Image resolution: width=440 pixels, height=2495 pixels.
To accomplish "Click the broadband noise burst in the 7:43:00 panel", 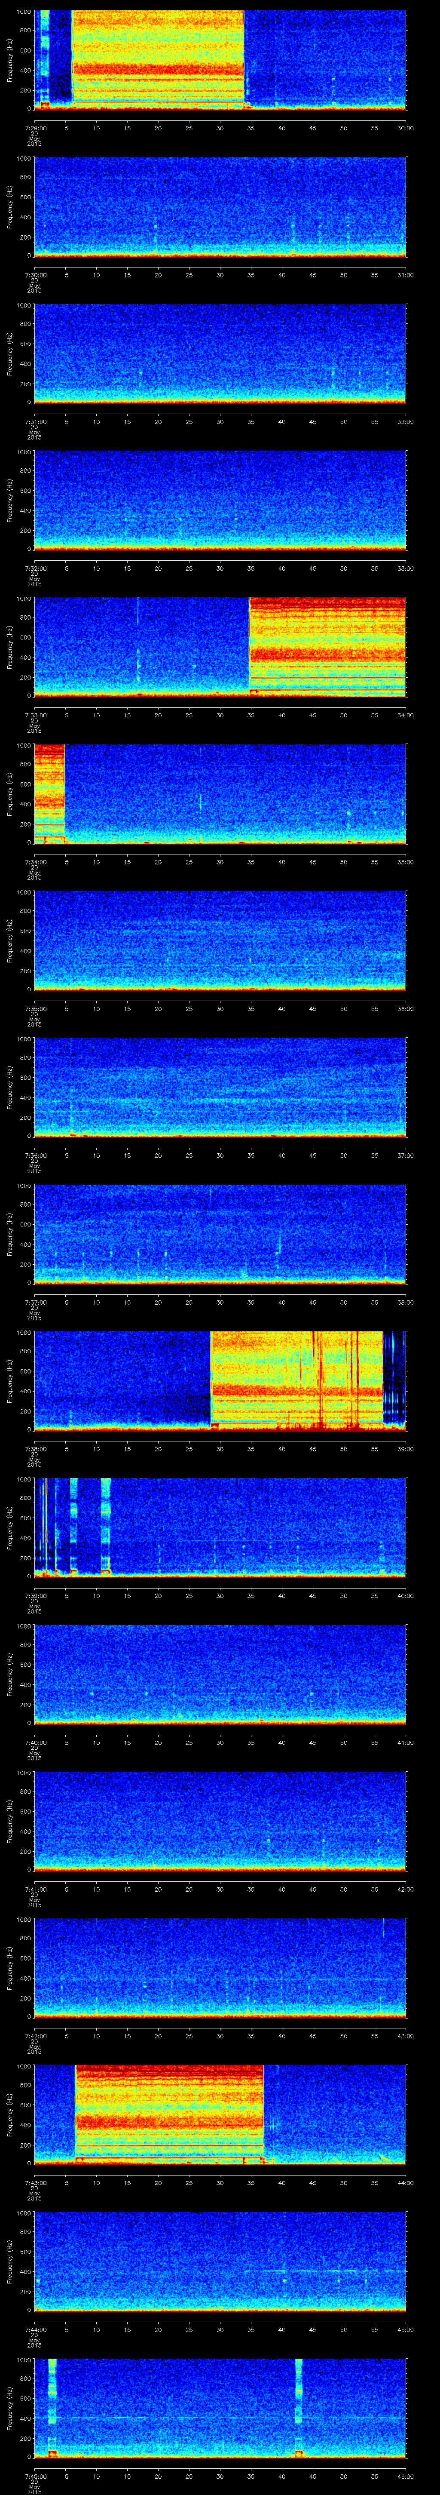I will point(169,2114).
